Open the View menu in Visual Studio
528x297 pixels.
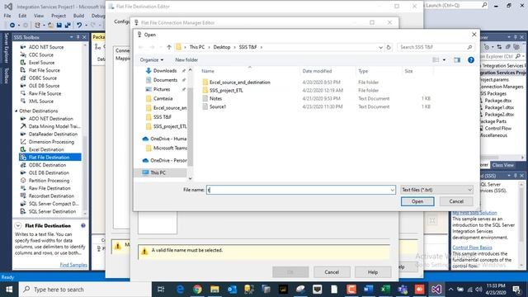point(39,16)
